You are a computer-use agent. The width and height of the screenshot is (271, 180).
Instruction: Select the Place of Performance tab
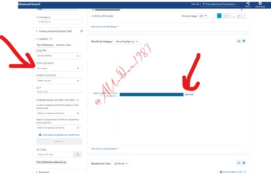coord(45,45)
